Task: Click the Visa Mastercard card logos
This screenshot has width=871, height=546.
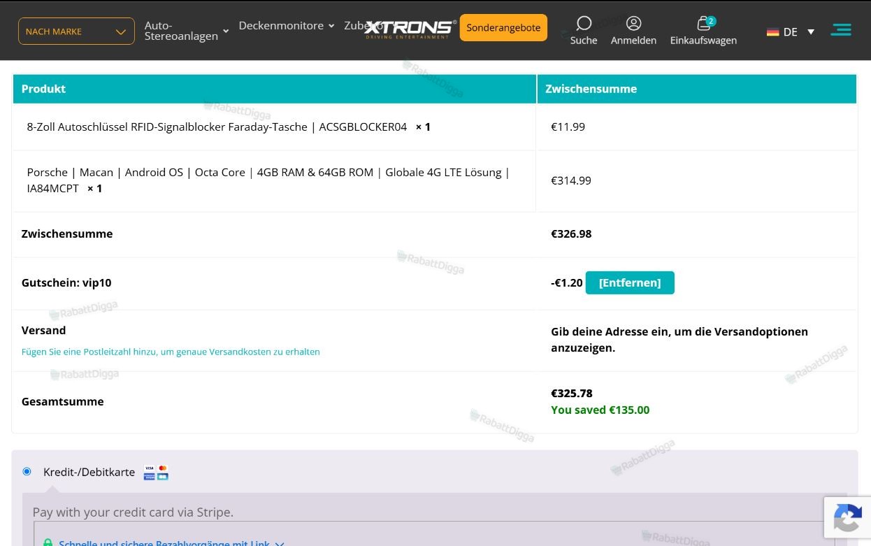Action: [156, 473]
